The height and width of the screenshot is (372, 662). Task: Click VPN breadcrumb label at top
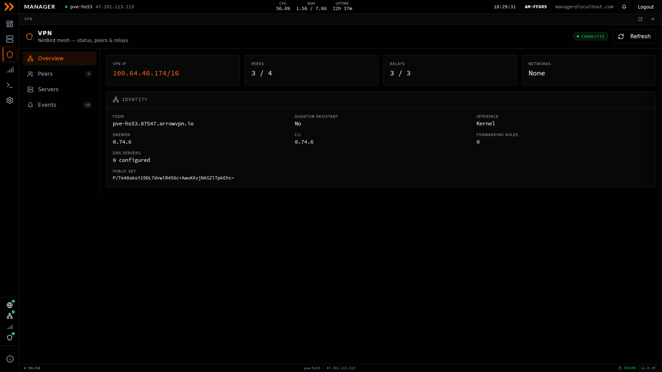pos(28,19)
